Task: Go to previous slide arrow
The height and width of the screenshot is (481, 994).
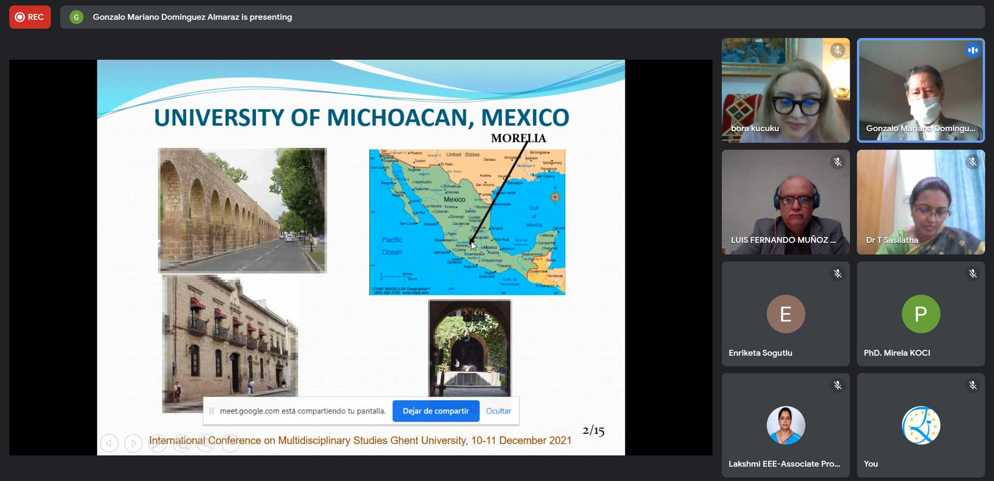Action: [x=109, y=443]
